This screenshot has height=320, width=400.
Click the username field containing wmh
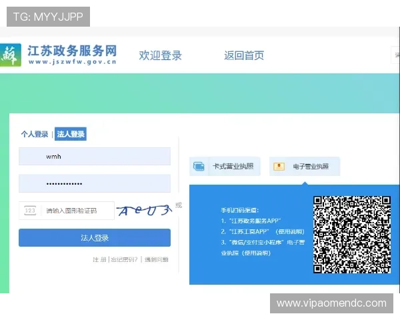click(95, 157)
